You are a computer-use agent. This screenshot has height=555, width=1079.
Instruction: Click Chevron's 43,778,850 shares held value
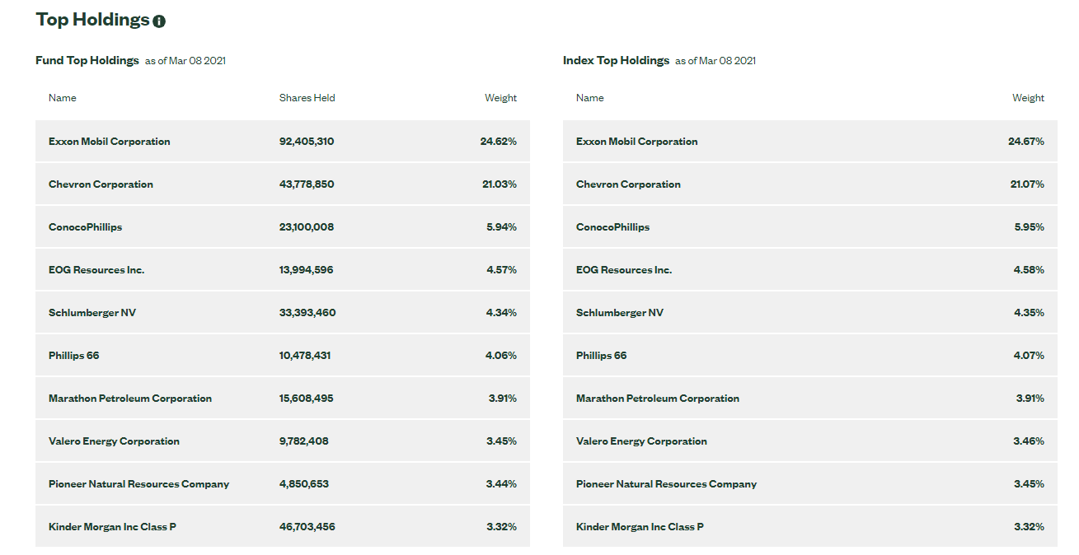click(x=307, y=184)
